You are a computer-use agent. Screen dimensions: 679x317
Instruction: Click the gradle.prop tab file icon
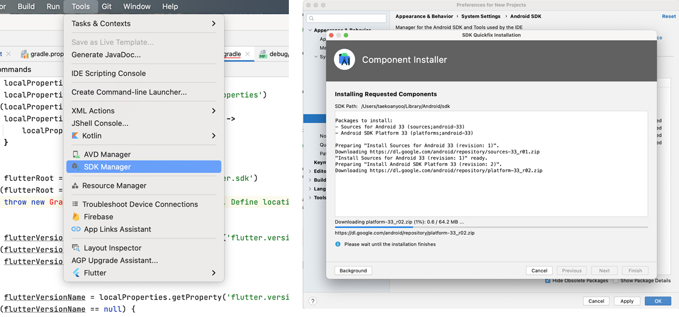26,55
